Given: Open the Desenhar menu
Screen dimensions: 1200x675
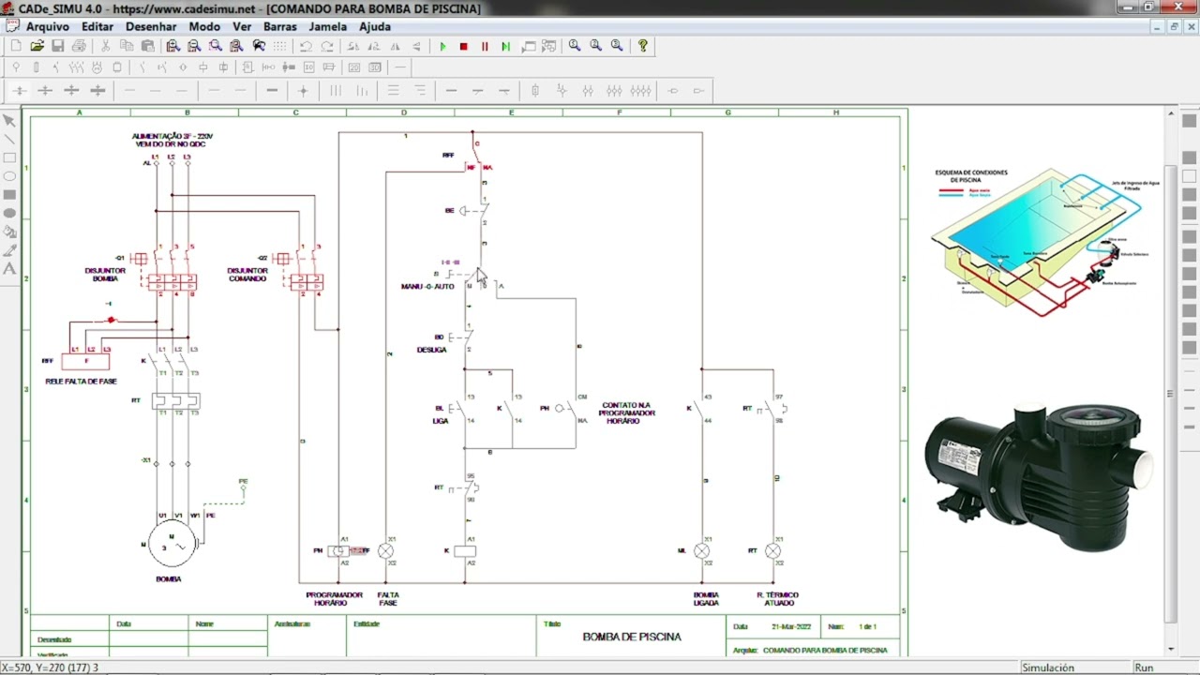Looking at the screenshot, I should point(151,26).
